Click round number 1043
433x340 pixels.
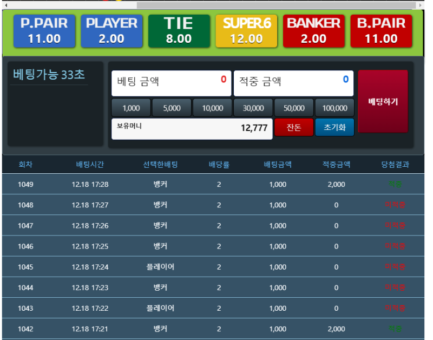(x=25, y=308)
